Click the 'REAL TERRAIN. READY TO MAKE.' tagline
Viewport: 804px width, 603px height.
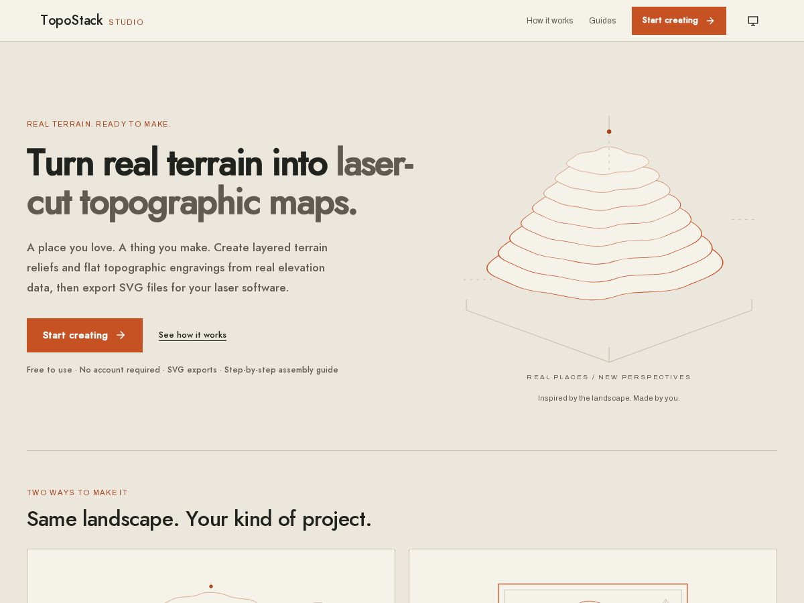pyautogui.click(x=99, y=124)
